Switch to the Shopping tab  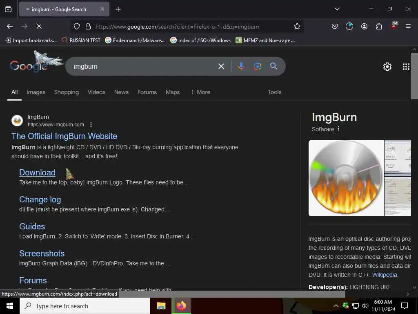pos(67,92)
